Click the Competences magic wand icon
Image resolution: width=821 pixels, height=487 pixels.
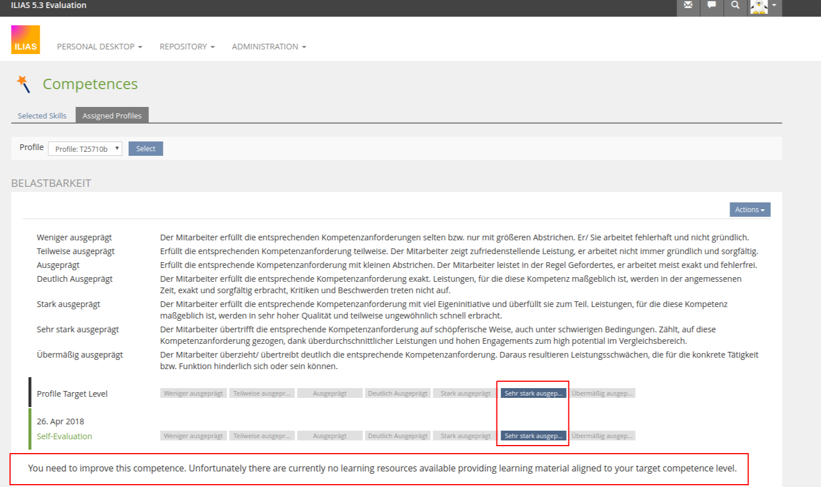(24, 84)
